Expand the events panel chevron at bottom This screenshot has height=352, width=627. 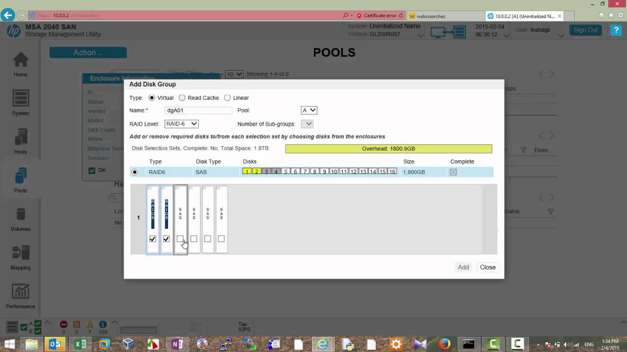(x=115, y=323)
